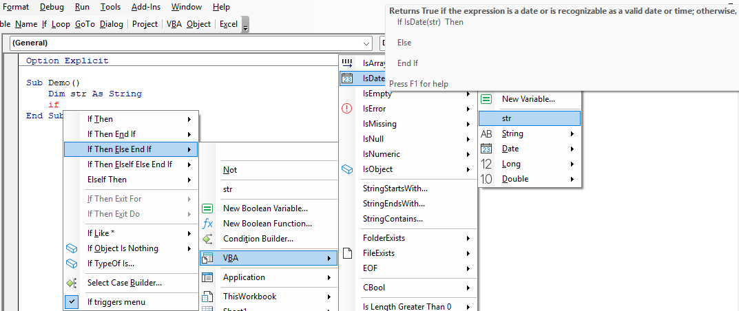Select the EOF menu entry
The image size is (739, 311).
[407, 268]
